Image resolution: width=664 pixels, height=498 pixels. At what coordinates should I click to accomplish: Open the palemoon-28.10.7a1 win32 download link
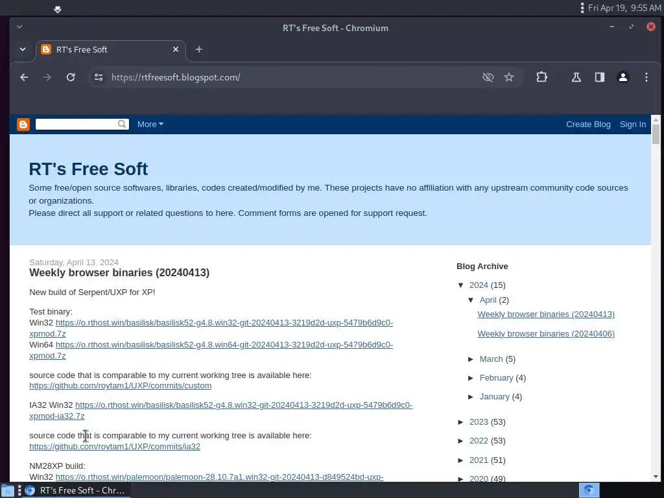(219, 477)
